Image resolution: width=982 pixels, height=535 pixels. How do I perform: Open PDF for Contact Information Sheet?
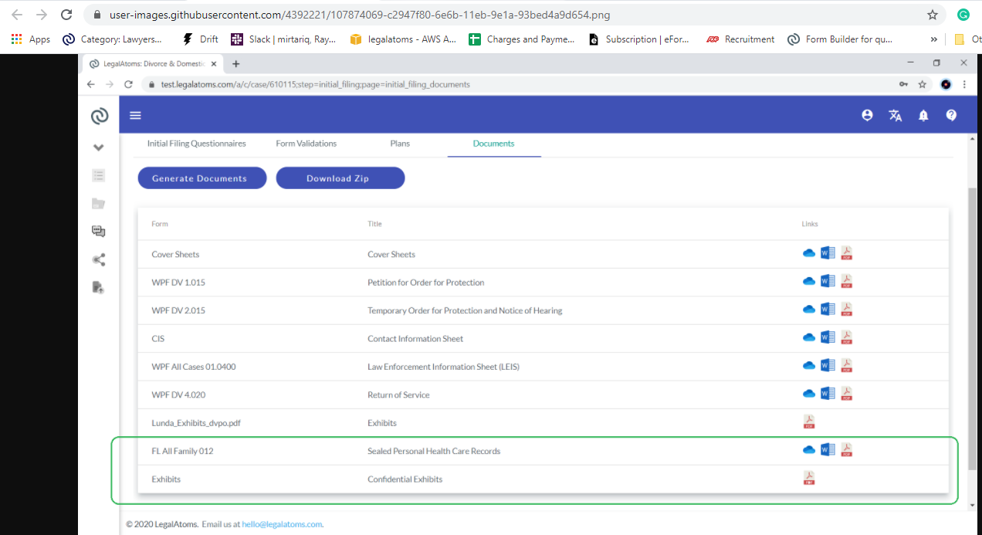(846, 338)
